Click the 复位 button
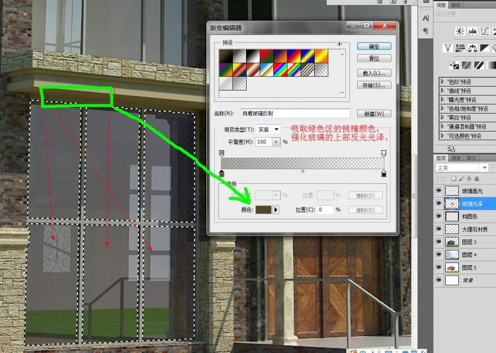The image size is (496, 353). [x=374, y=59]
